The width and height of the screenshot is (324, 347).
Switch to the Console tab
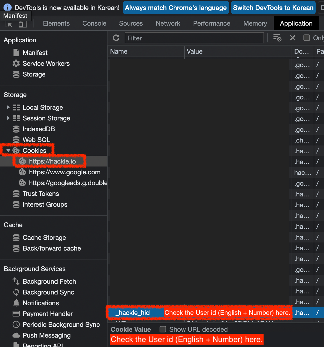pos(94,23)
